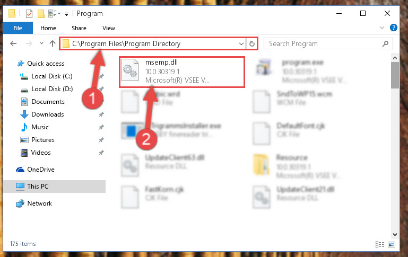Open Customize Quick Access Toolbar dropdown
Viewport: 408px width, 257px height.
click(x=67, y=14)
